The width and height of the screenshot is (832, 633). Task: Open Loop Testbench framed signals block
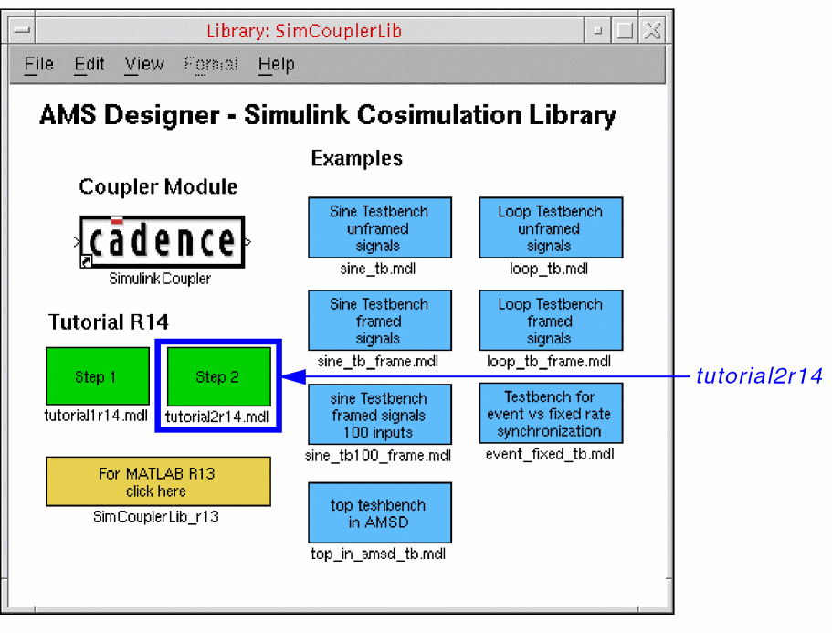click(551, 321)
